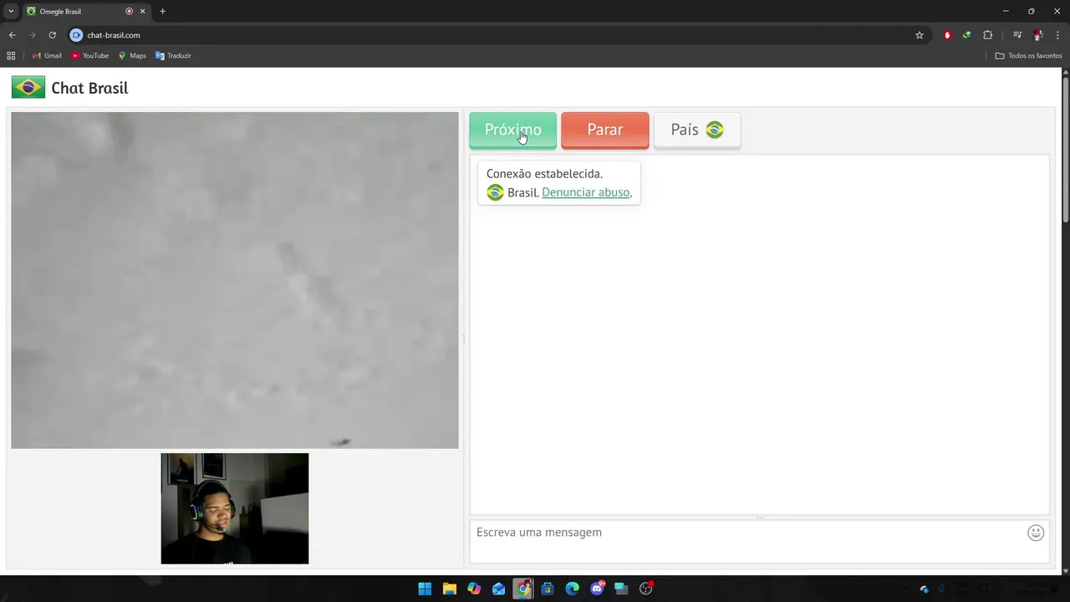1070x602 pixels.
Task: Open the Gmail bookmark
Action: 47,56
